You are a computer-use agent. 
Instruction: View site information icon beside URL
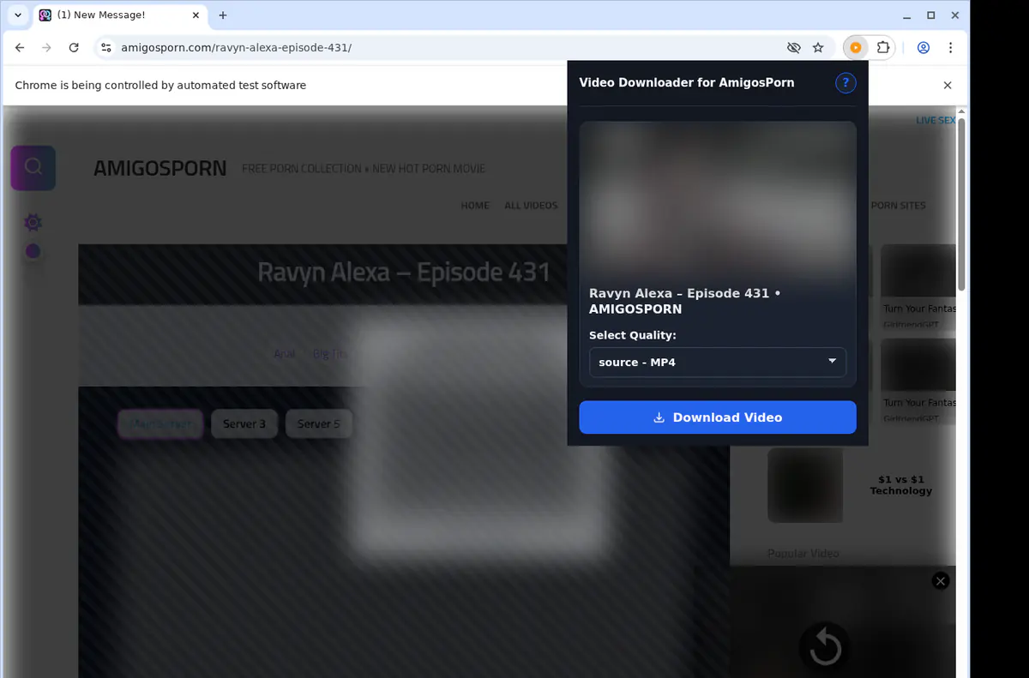pos(105,48)
